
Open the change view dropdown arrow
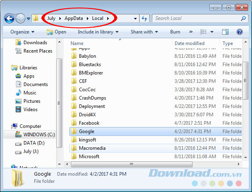pos(212,32)
